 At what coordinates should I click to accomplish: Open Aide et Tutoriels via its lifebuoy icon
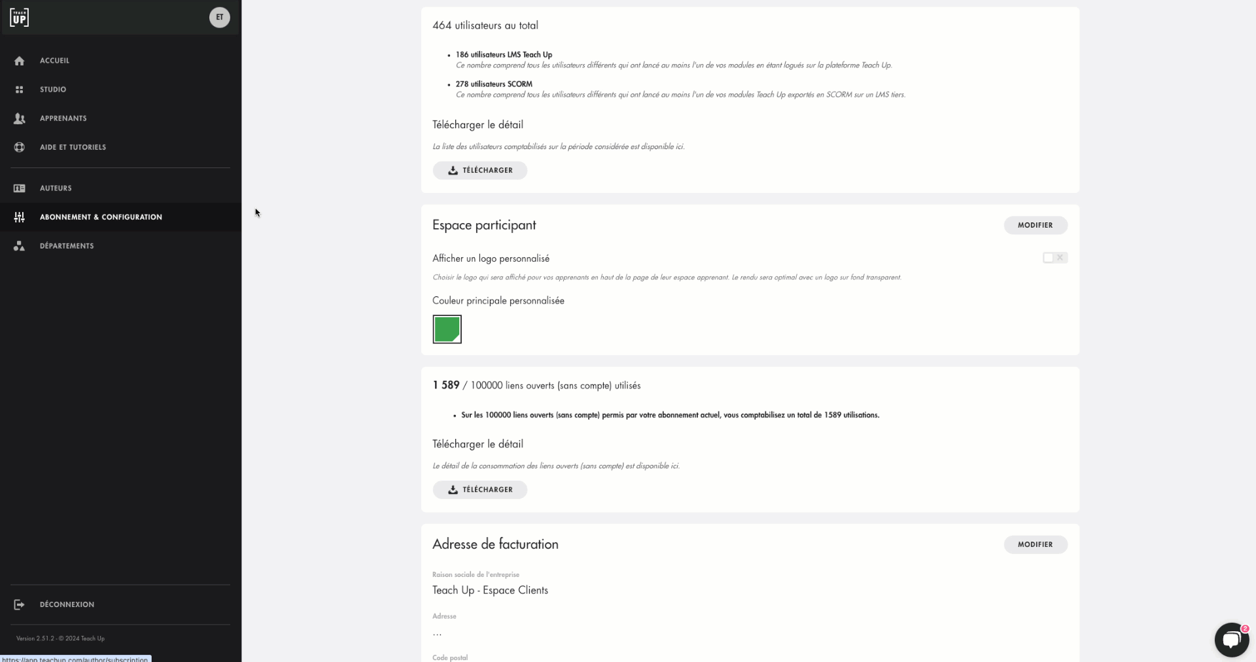pyautogui.click(x=20, y=147)
